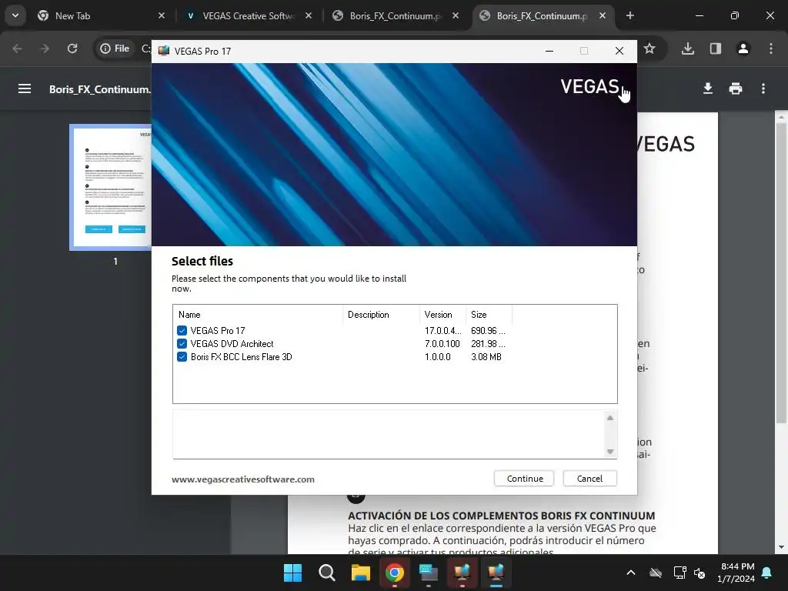The width and height of the screenshot is (788, 591).
Task: Open the Windows Start menu
Action: [x=292, y=573]
